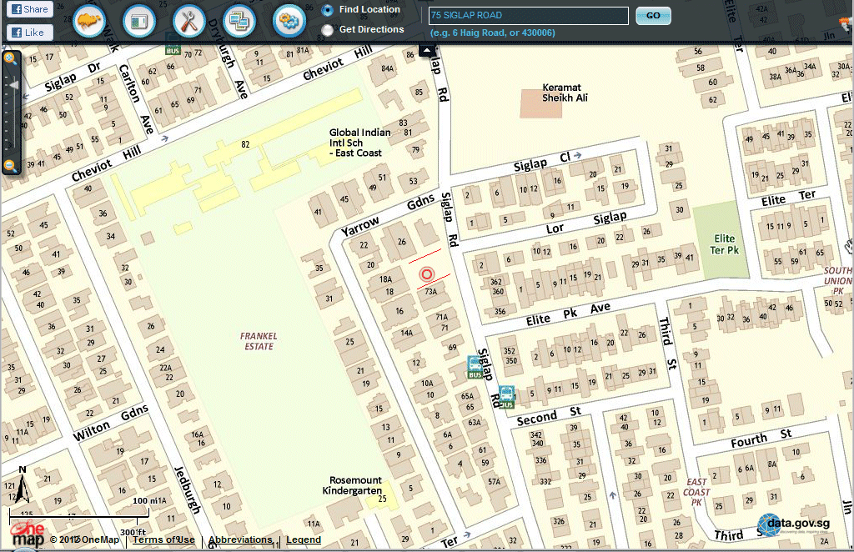Click the red location marker on map
This screenshot has height=552, width=854.
[427, 273]
